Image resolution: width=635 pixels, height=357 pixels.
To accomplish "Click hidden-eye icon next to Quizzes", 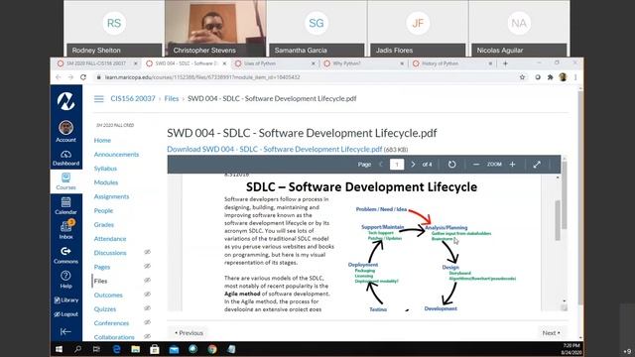I will pyautogui.click(x=148, y=308).
